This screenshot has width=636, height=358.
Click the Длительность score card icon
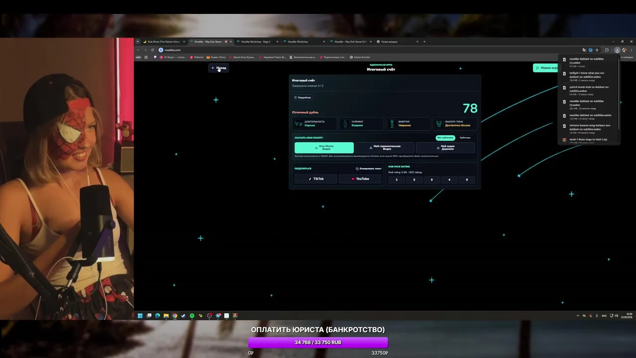(299, 123)
